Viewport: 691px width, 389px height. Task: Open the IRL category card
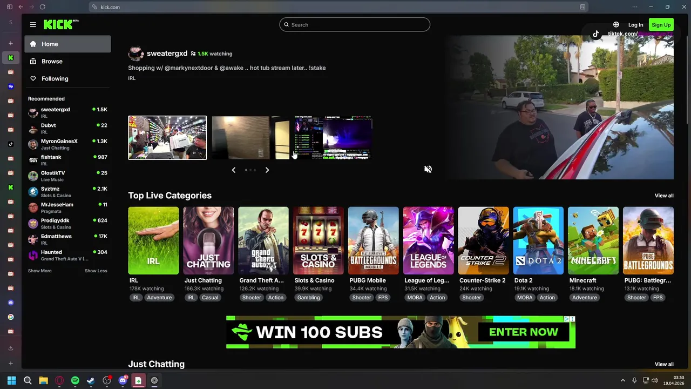coord(153,240)
